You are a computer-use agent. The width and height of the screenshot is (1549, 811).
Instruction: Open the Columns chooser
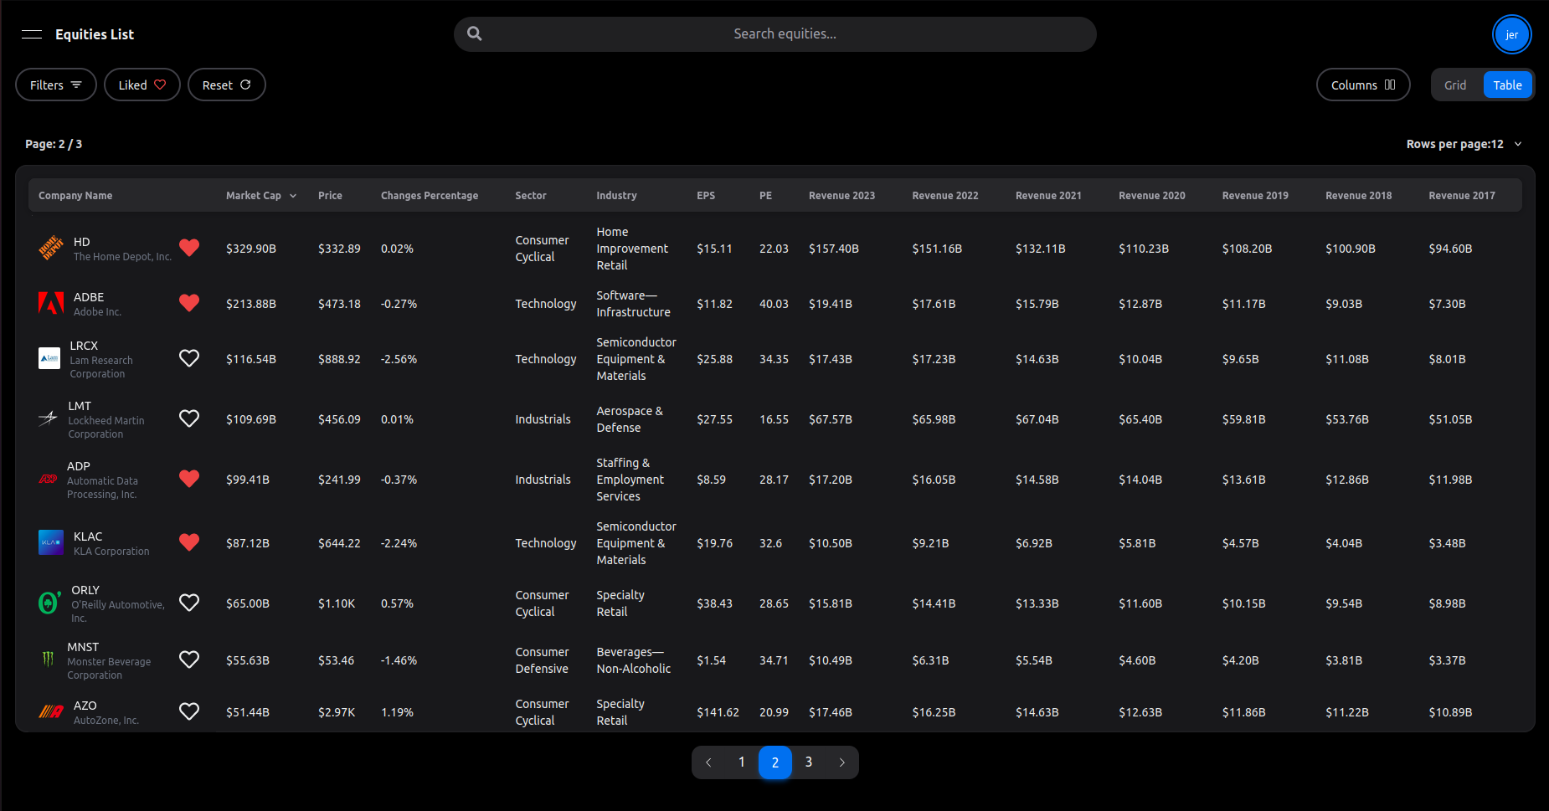coord(1363,85)
